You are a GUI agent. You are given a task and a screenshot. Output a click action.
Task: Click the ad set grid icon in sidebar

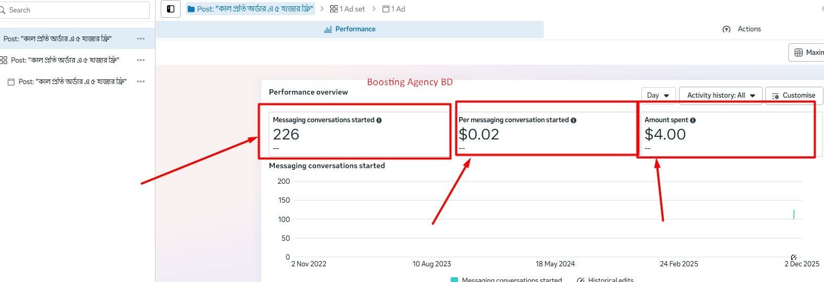(x=4, y=60)
